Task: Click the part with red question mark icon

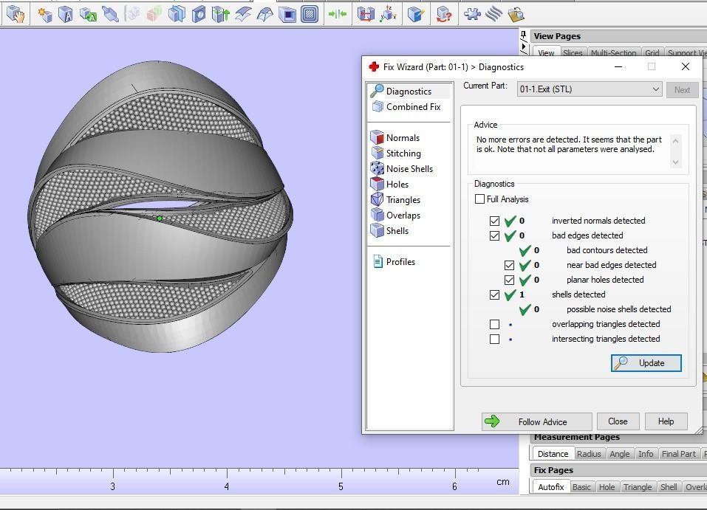Action: click(x=444, y=15)
